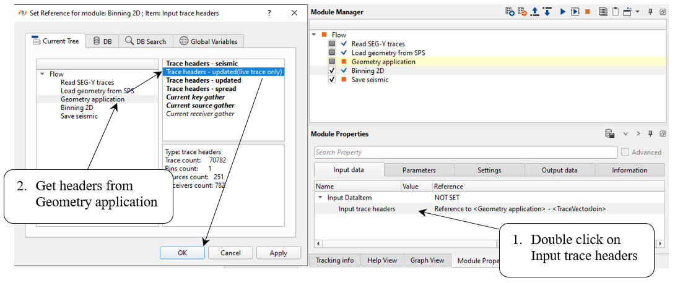Collapse the Flow tree in Module Manager
Viewport: 675px width, 283px height.
tap(314, 35)
